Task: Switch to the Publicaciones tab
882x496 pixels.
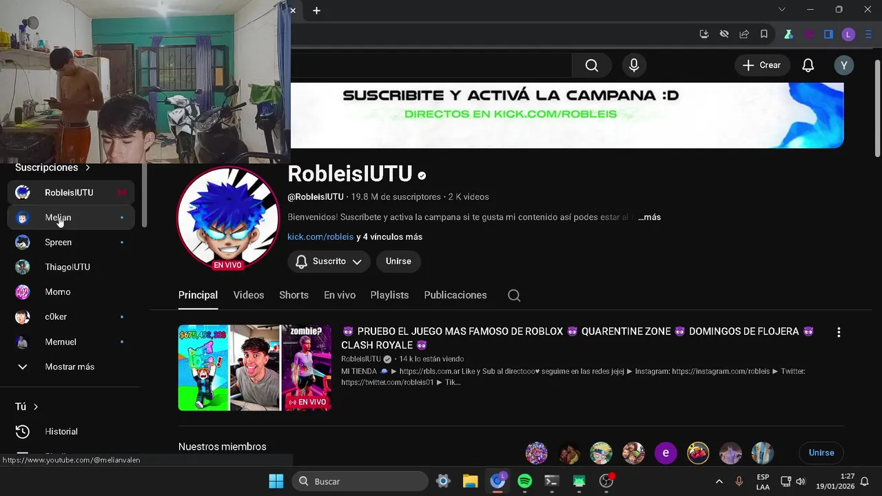Action: [455, 295]
